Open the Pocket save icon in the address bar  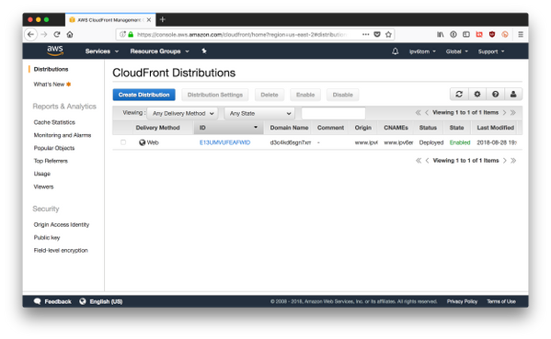click(377, 34)
